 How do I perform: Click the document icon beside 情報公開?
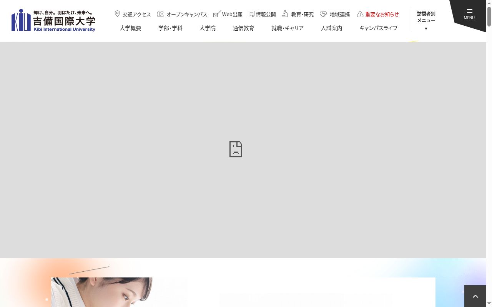click(251, 14)
